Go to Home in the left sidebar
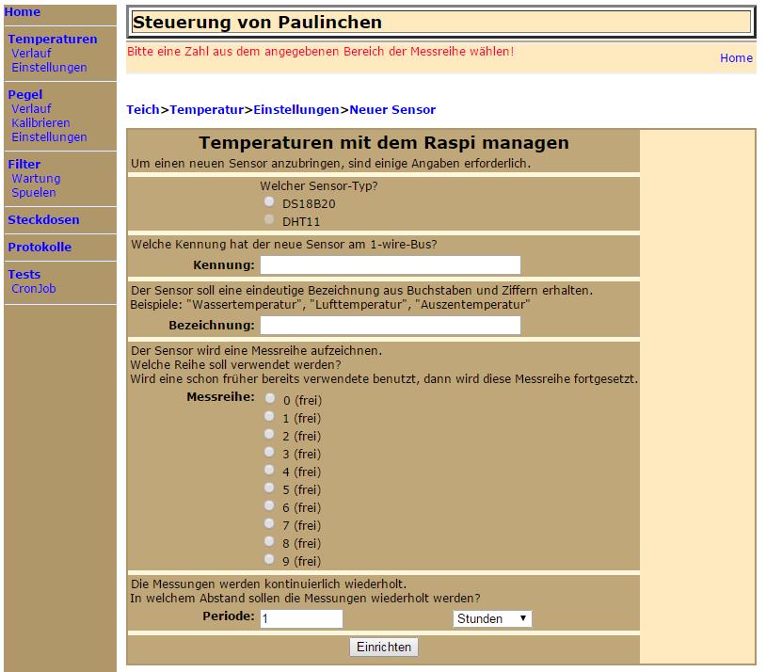The image size is (766, 672). point(23,12)
